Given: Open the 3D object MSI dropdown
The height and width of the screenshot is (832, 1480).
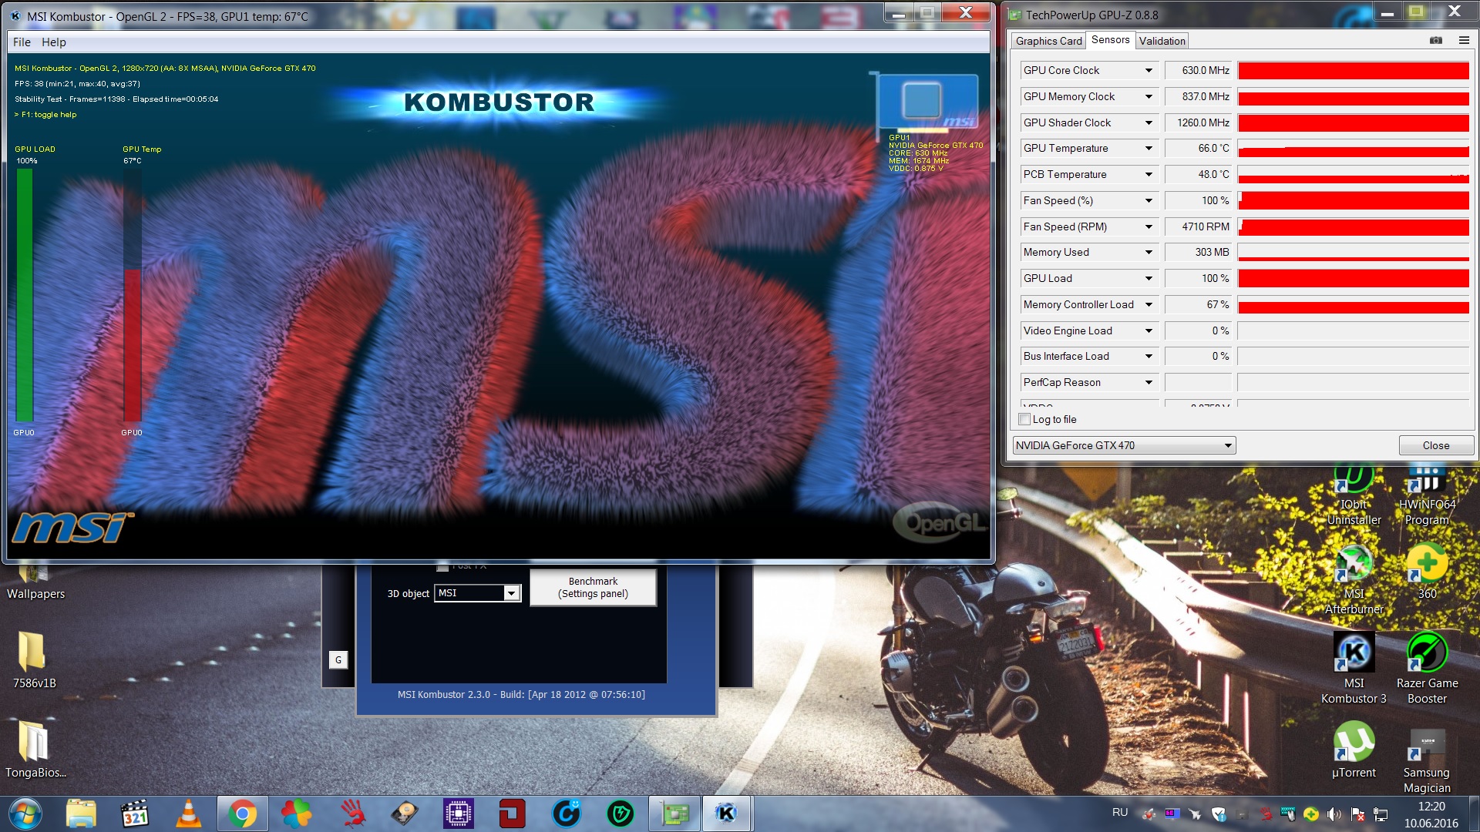Looking at the screenshot, I should [x=510, y=593].
